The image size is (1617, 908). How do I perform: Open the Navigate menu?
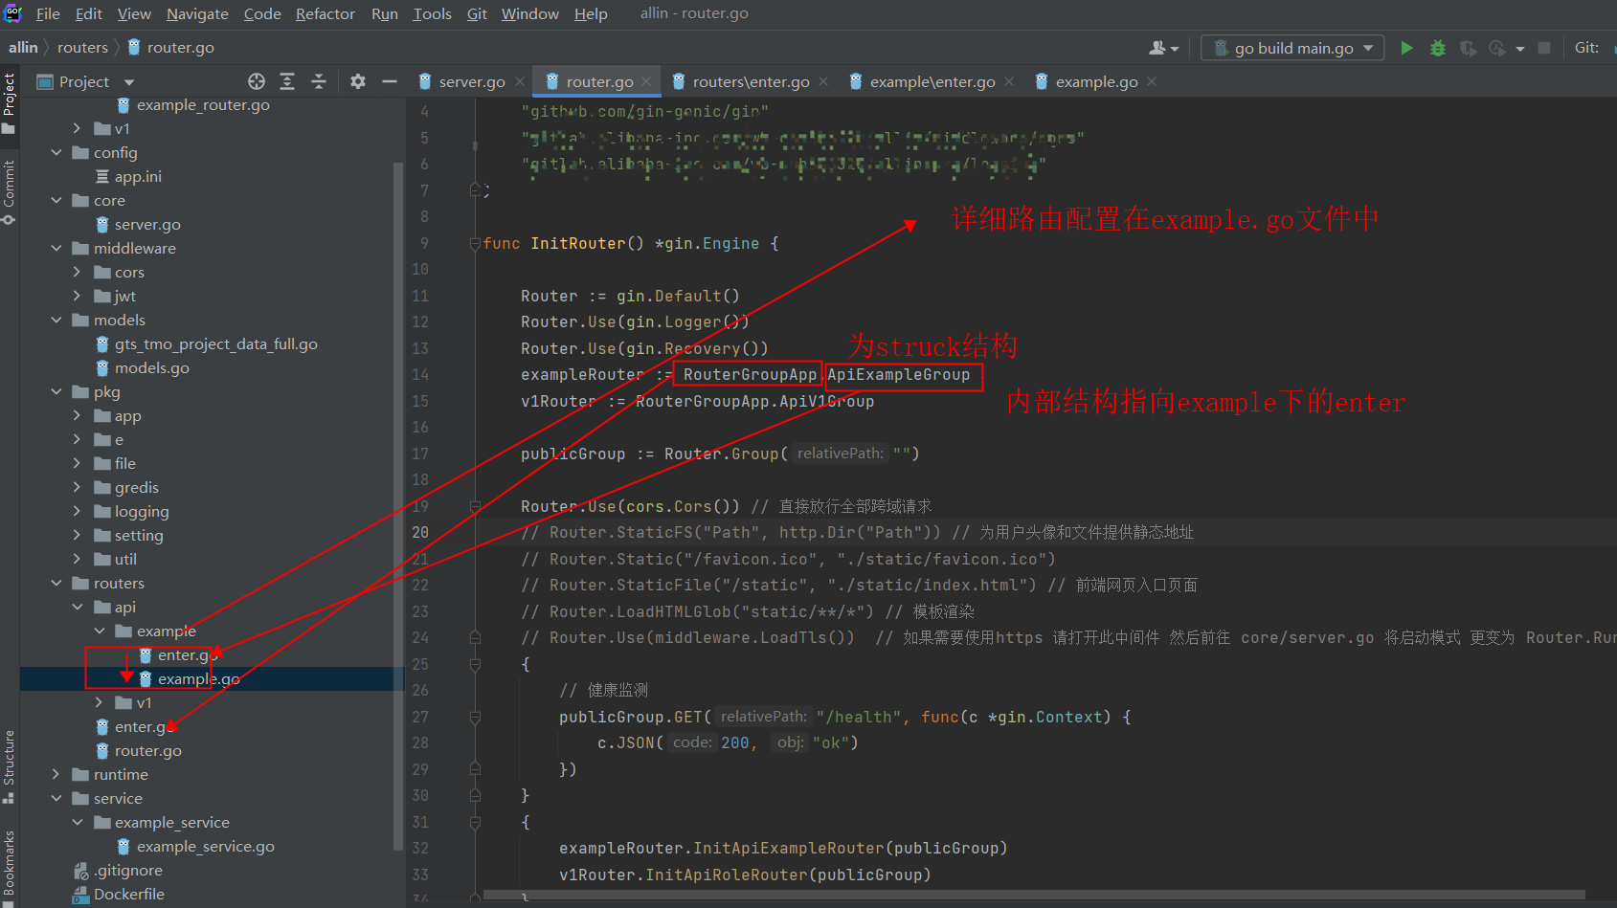[x=197, y=13]
